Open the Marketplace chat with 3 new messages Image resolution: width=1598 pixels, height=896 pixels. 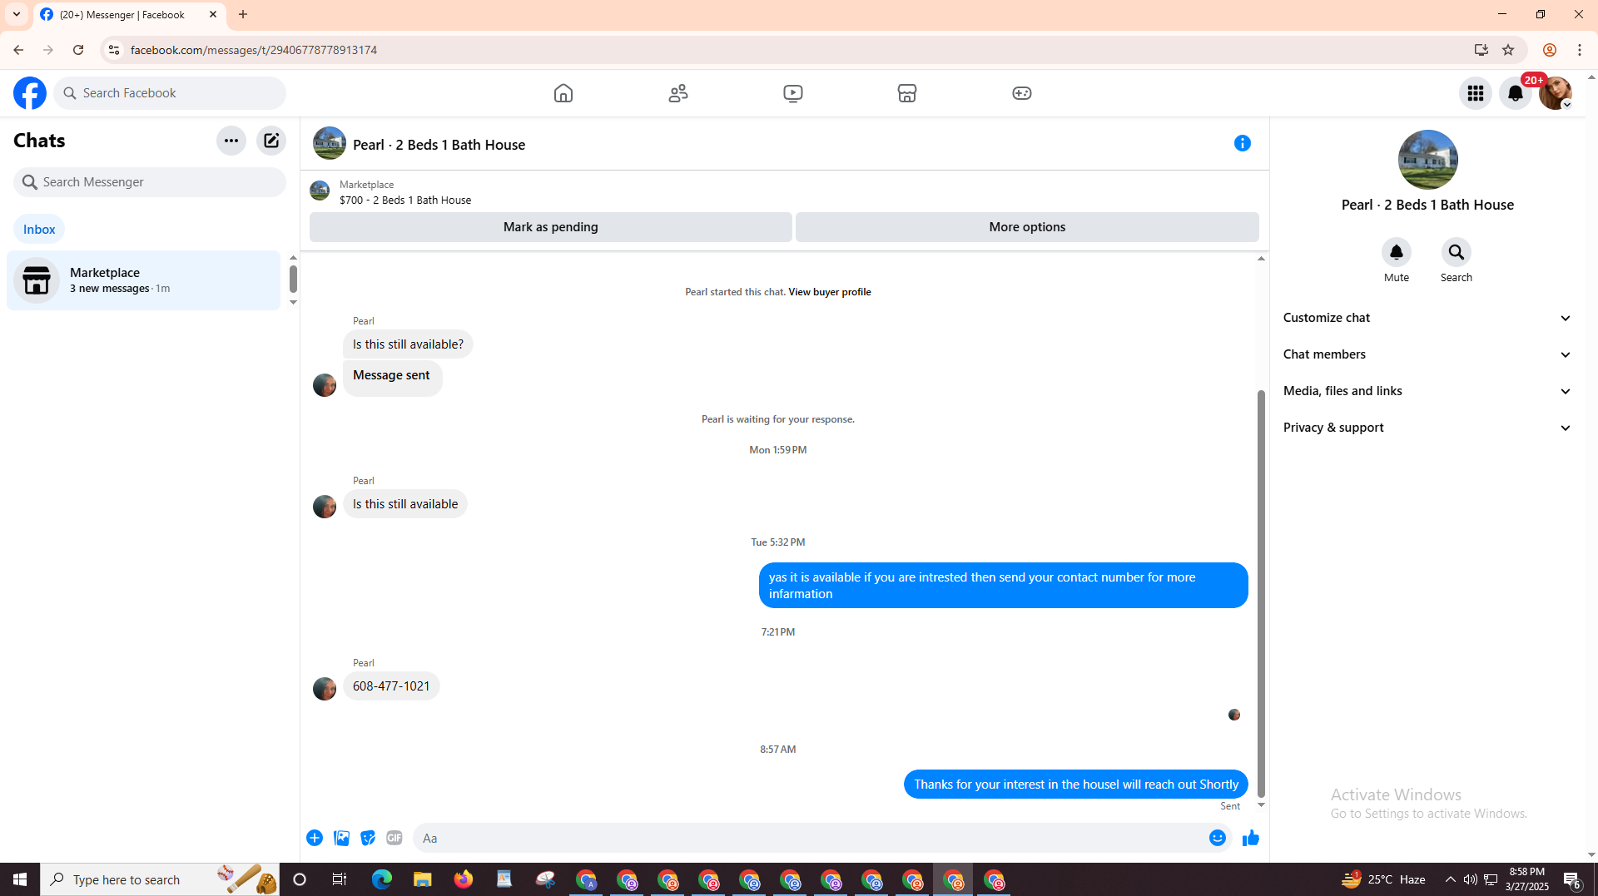pyautogui.click(x=144, y=280)
